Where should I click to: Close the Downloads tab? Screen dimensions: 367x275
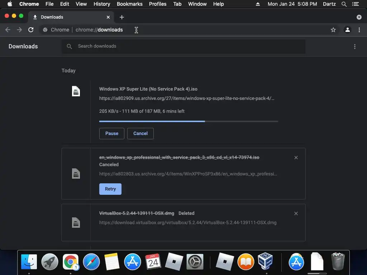pyautogui.click(x=108, y=17)
